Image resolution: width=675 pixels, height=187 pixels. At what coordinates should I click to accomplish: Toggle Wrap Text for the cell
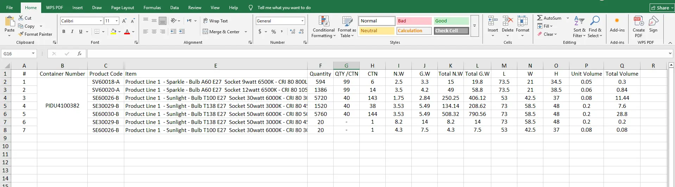click(x=215, y=21)
